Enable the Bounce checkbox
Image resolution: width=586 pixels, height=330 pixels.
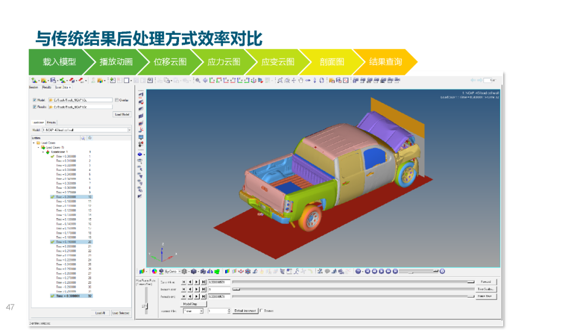click(261, 310)
